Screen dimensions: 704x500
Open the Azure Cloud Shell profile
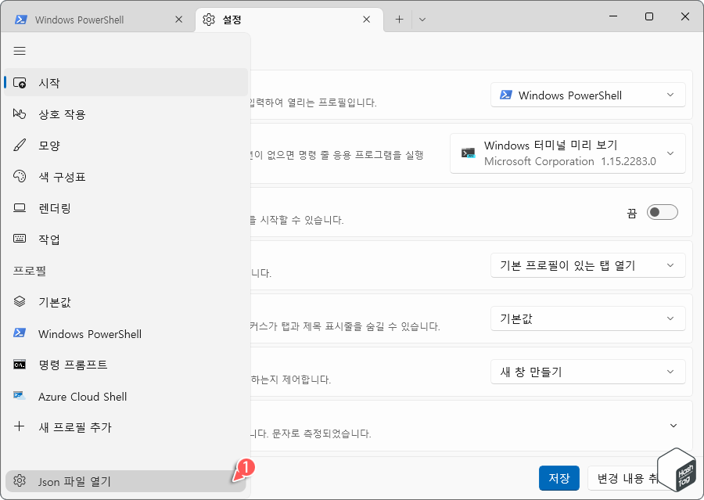pyautogui.click(x=126, y=396)
